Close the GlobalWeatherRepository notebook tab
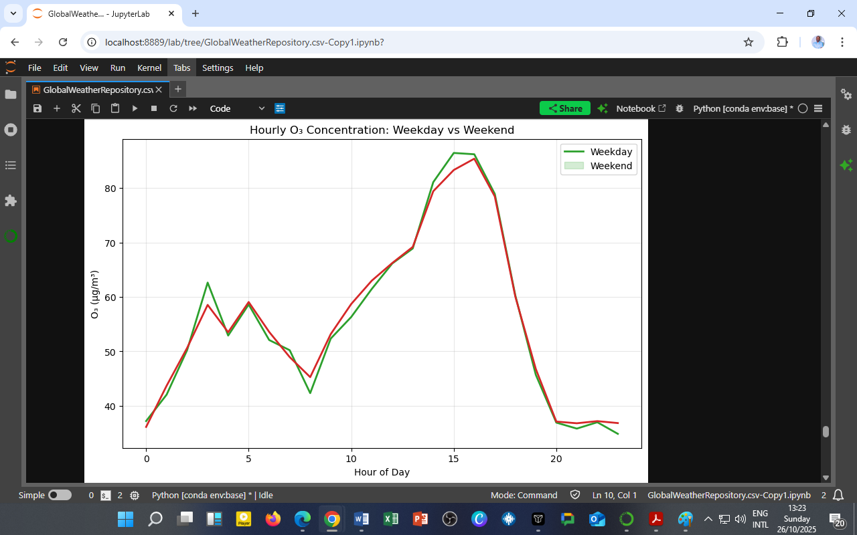This screenshot has height=535, width=857. 159,90
